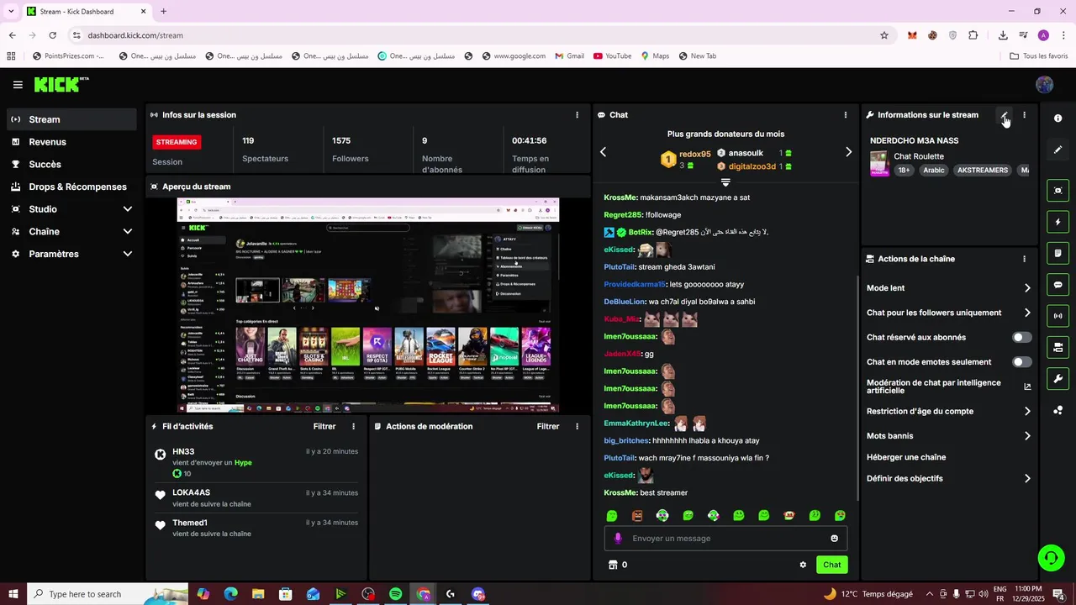This screenshot has height=605, width=1076.
Task: Click the HN33 activity entry
Action: pyautogui.click(x=256, y=462)
